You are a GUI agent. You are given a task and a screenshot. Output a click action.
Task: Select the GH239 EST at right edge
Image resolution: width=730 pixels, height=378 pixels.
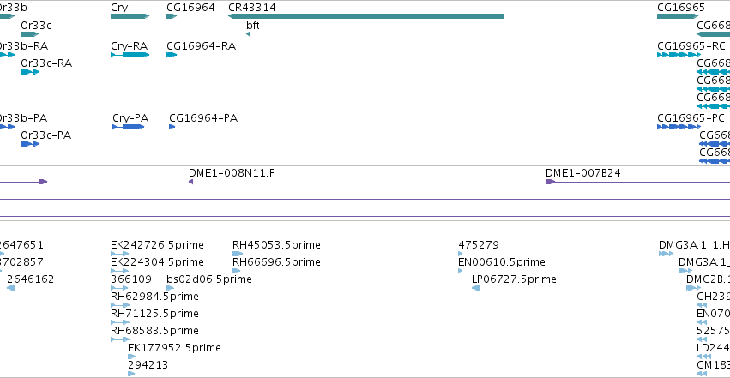click(702, 305)
